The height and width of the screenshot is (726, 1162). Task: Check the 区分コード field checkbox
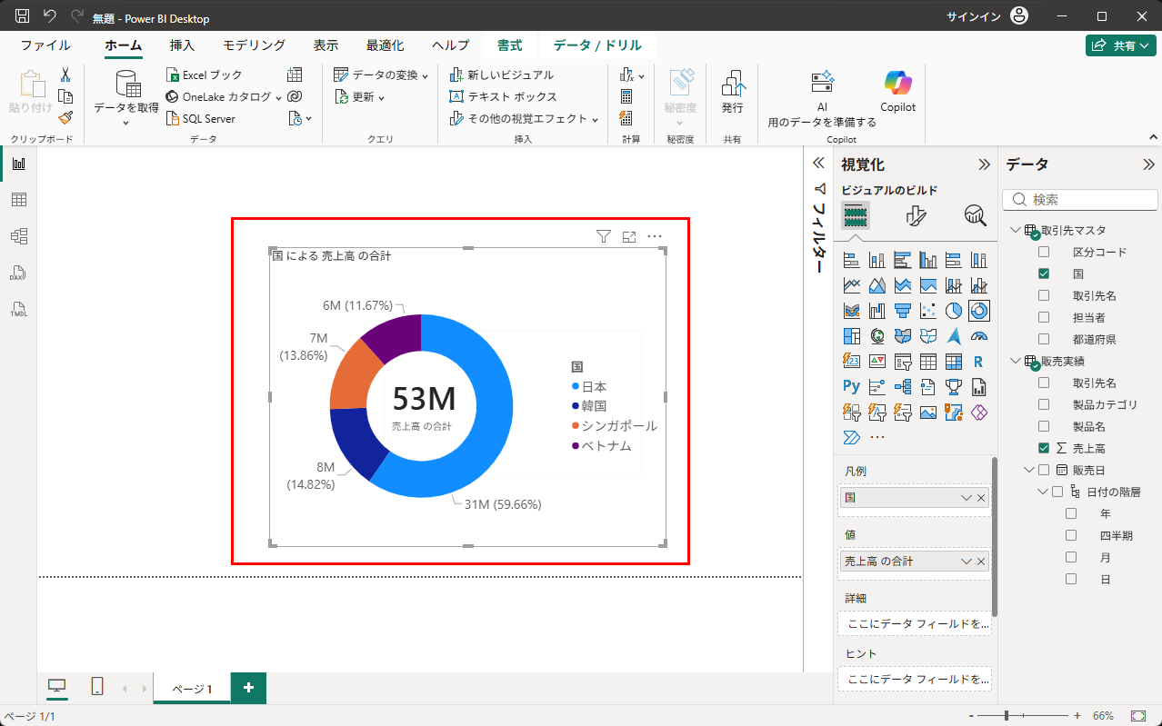1044,252
